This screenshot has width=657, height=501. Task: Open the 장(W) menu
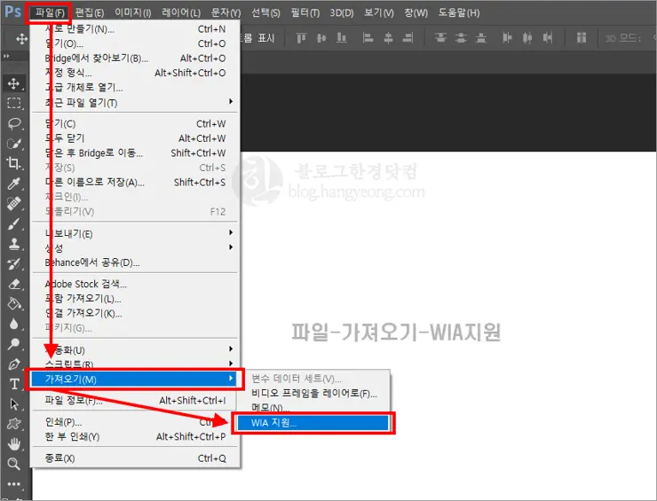click(x=416, y=12)
